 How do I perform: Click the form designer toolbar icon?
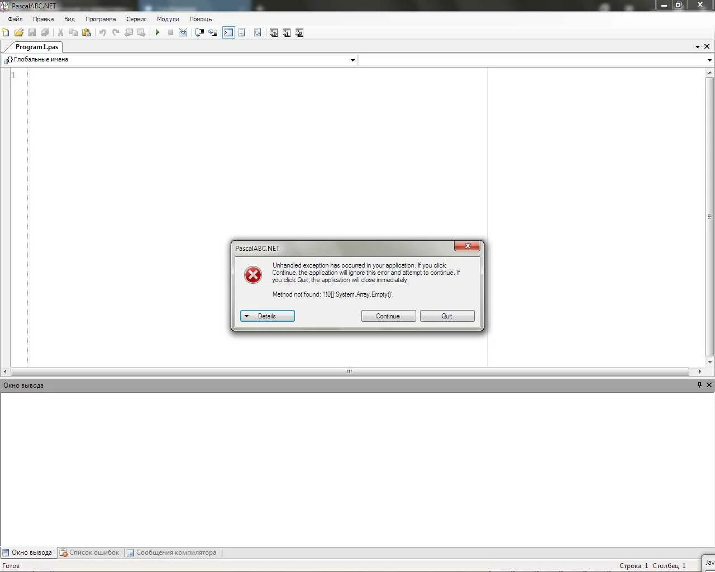click(258, 32)
